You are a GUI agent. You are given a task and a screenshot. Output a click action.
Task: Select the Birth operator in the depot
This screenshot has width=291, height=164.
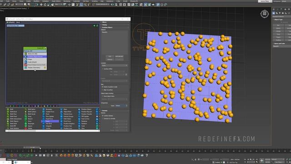10,109
